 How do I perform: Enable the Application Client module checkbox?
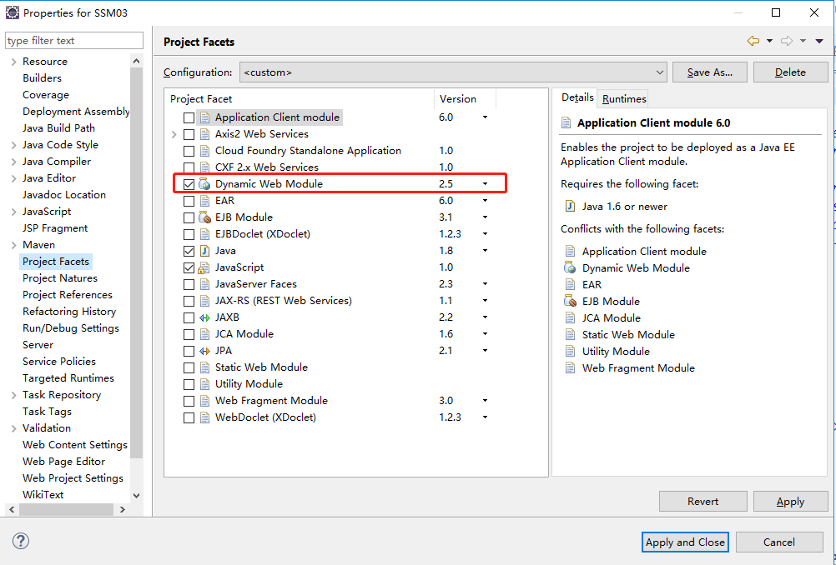[189, 117]
